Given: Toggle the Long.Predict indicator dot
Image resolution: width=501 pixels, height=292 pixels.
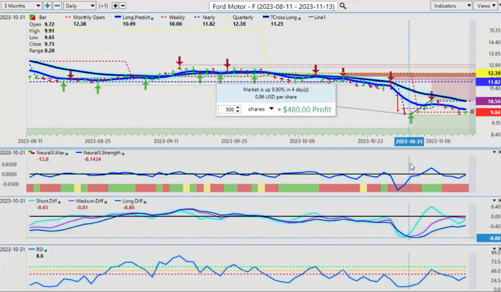Looking at the screenshot, I should pos(153,18).
